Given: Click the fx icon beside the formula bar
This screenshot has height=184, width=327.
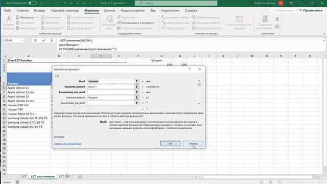Looking at the screenshot, I should pyautogui.click(x=52, y=40).
